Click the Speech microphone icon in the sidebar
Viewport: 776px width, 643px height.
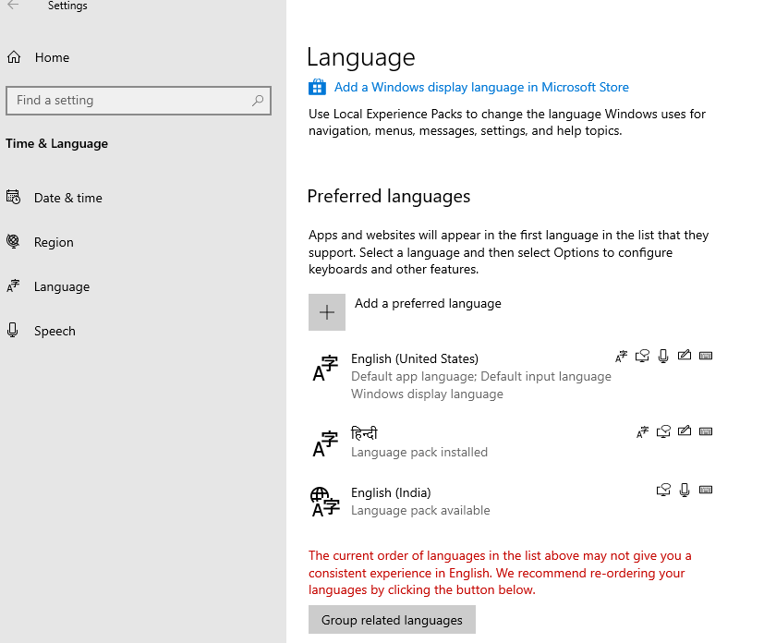coord(12,331)
